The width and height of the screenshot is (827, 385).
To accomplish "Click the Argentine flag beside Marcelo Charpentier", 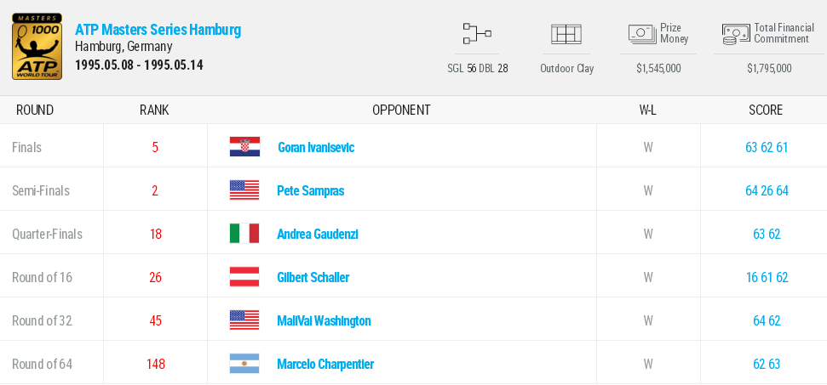I will (244, 364).
